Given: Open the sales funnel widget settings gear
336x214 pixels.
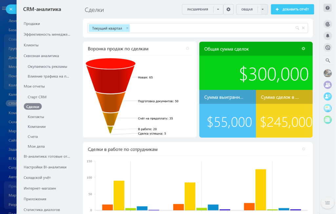Looking at the screenshot, I should pyautogui.click(x=187, y=48).
